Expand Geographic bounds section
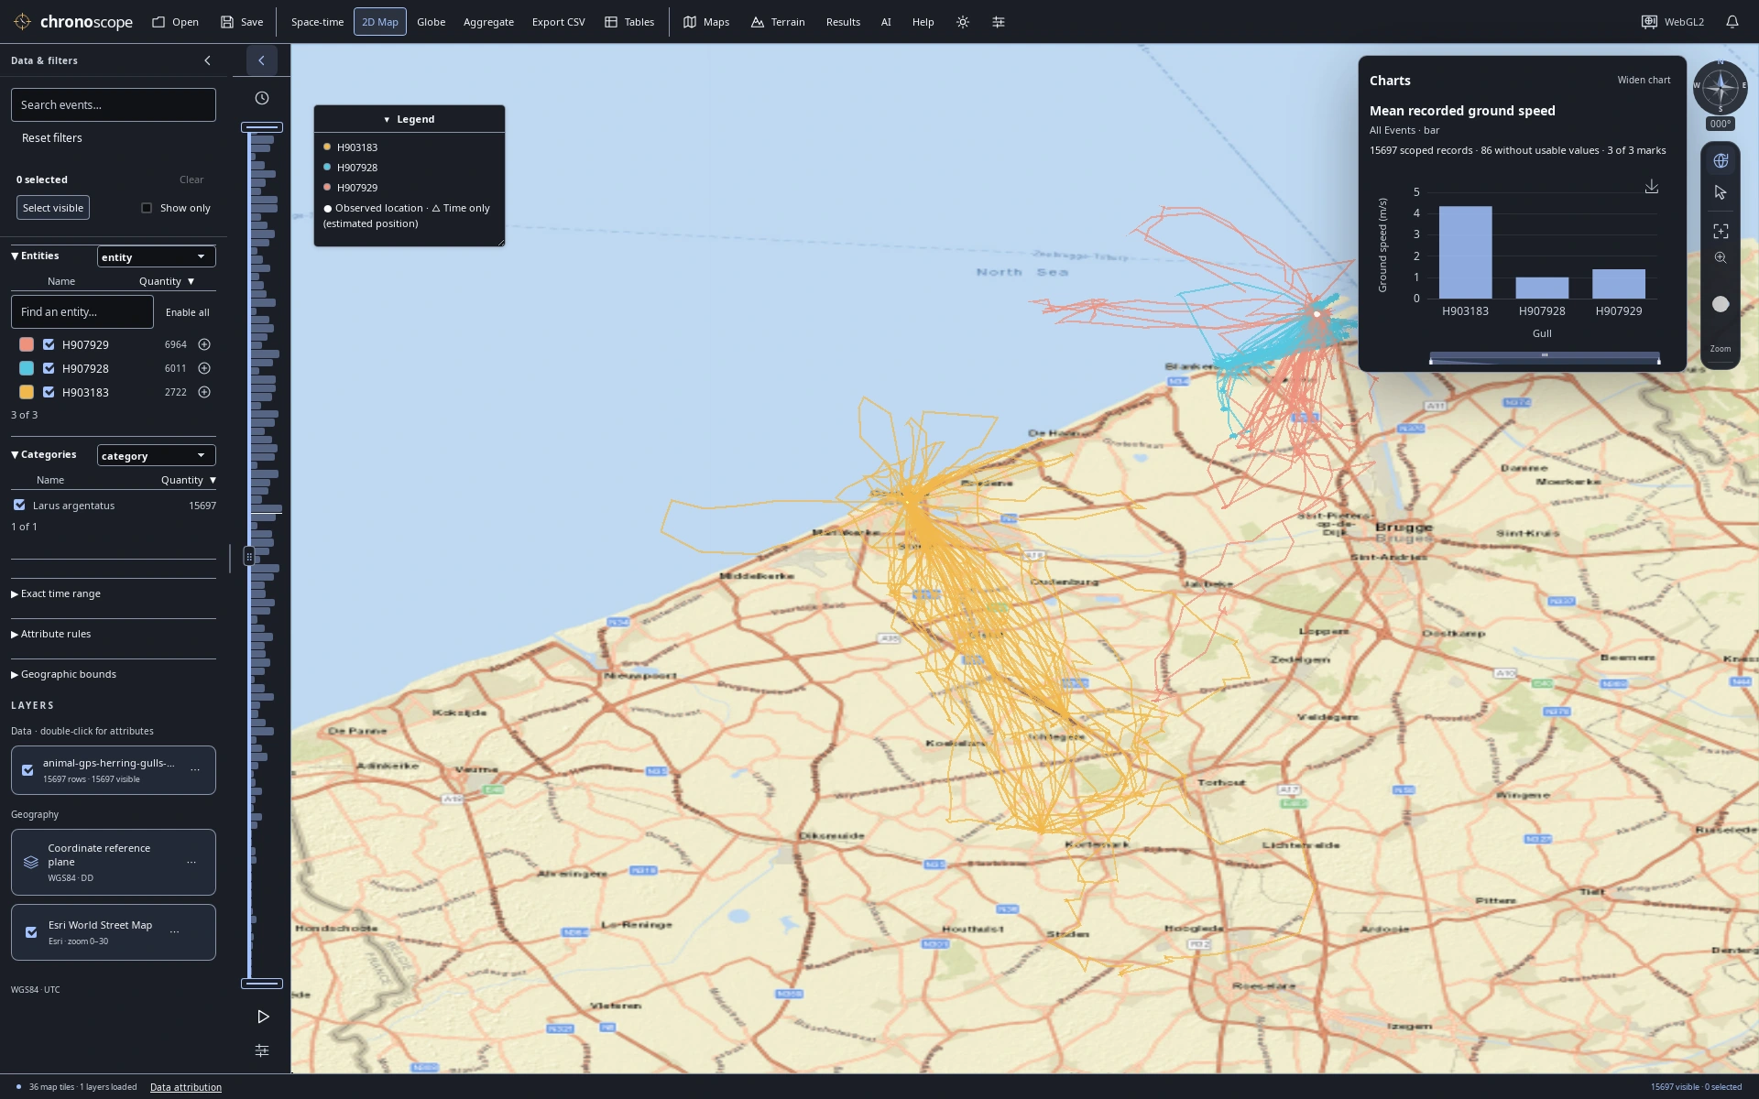The image size is (1759, 1099). (x=63, y=674)
